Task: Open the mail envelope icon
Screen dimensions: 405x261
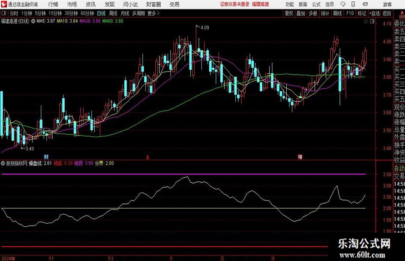Action: tap(365, 4)
